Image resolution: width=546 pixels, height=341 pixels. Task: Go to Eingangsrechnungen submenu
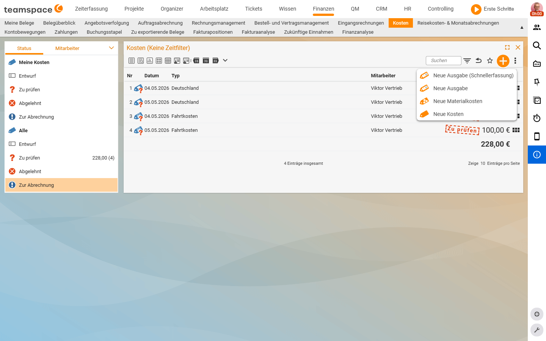(361, 23)
